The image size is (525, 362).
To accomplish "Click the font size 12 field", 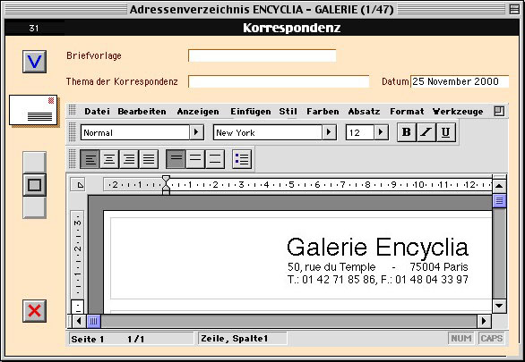I will pyautogui.click(x=360, y=132).
